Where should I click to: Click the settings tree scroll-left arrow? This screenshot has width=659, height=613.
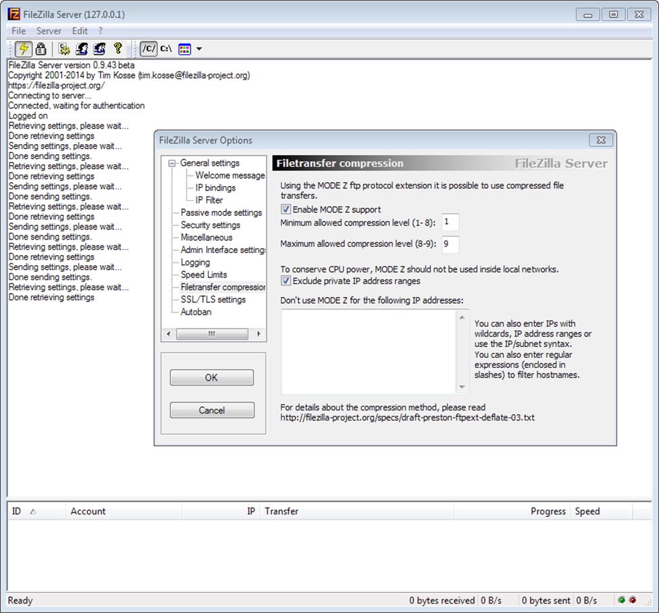168,334
